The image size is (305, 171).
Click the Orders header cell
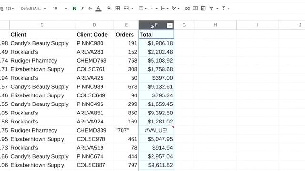[126, 35]
